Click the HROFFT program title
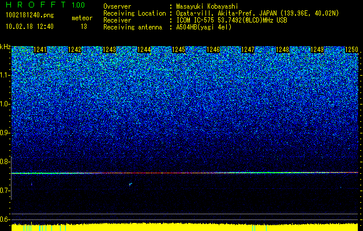 click(36, 5)
